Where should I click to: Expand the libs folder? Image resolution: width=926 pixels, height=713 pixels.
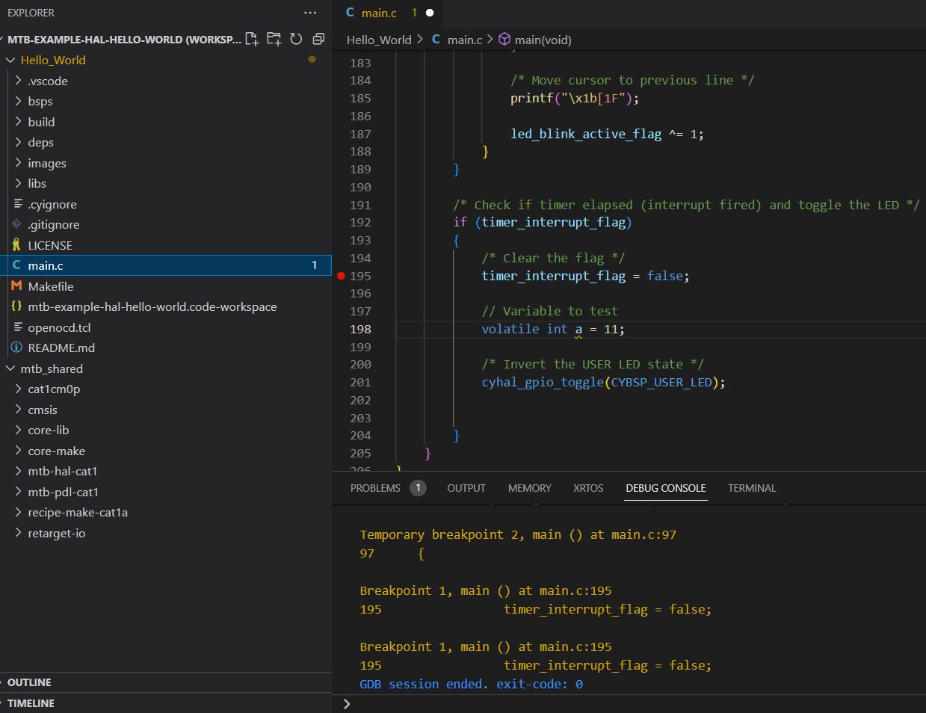[19, 183]
